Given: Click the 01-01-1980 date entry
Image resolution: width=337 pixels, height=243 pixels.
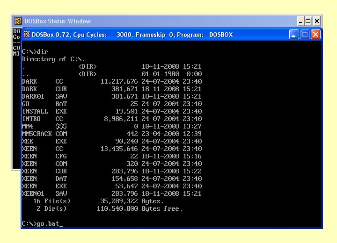Looking at the screenshot, I should [161, 74].
